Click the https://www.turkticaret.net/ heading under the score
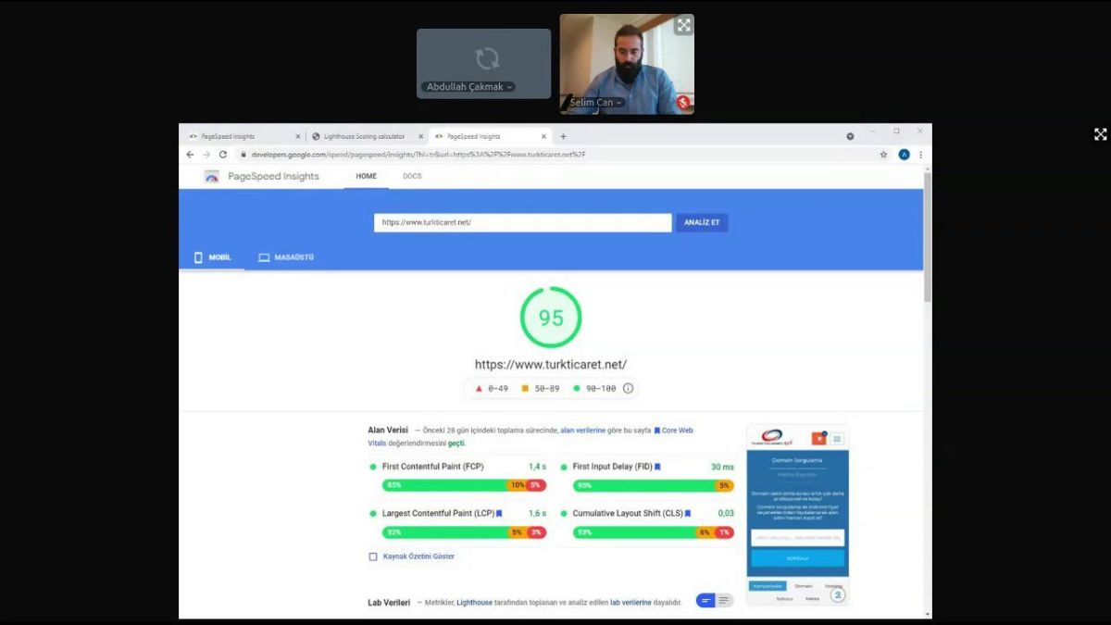Image resolution: width=1111 pixels, height=625 pixels. tap(551, 365)
